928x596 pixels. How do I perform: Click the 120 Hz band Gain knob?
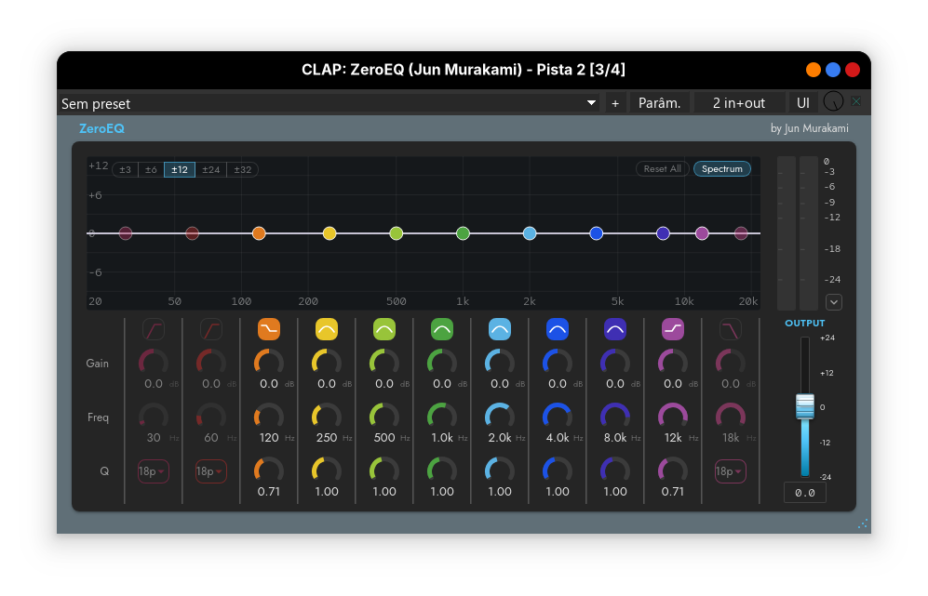[x=269, y=363]
